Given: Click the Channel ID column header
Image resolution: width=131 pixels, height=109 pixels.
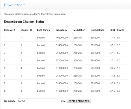Looking at the screenshot, I should 26,30.
